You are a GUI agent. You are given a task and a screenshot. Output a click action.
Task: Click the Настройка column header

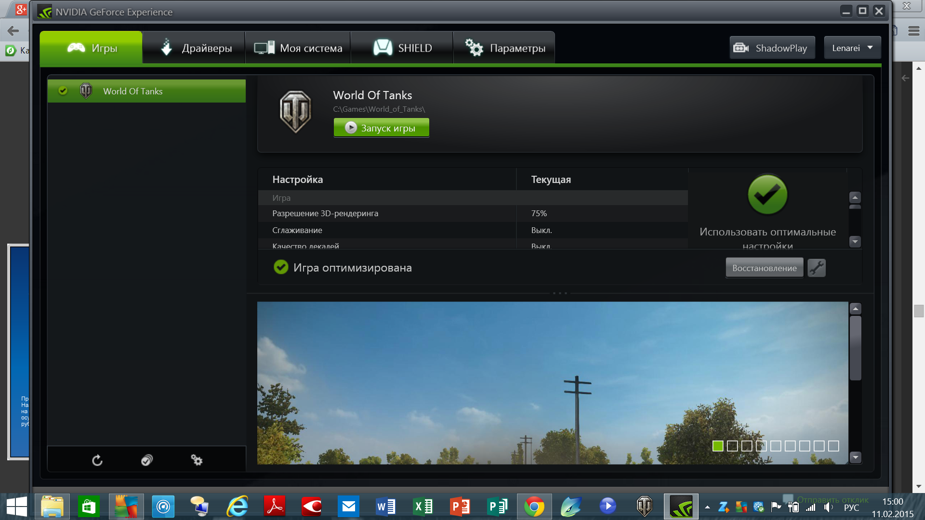click(298, 180)
